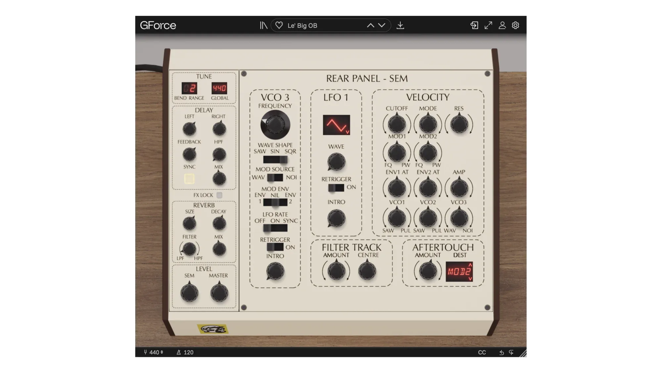Screen dimensions: 662x373
Task: Click the Delay Feedback knob
Action: click(x=189, y=154)
